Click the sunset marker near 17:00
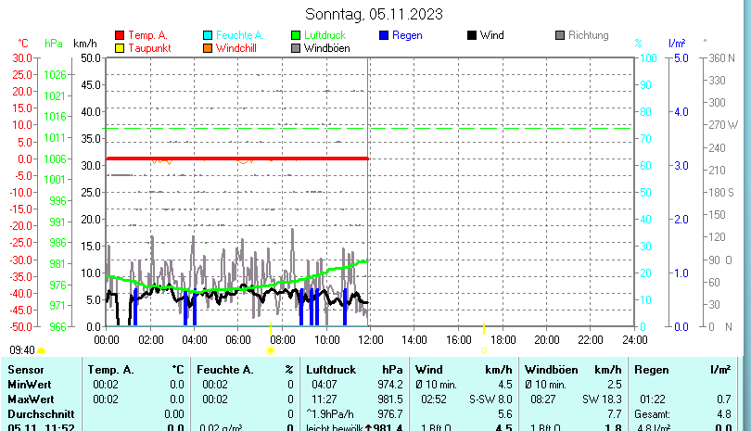 tap(484, 350)
